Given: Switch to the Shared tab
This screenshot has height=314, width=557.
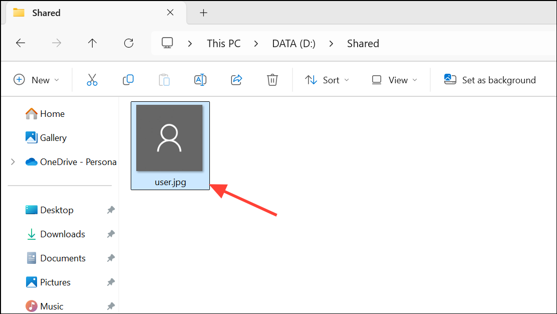Looking at the screenshot, I should tap(45, 13).
